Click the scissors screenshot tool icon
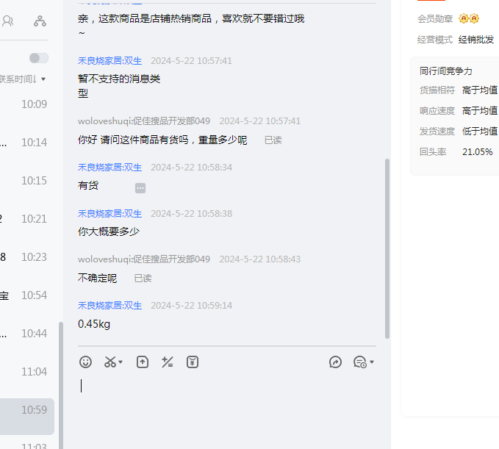Screen dimensions: 499x449 click(x=110, y=362)
